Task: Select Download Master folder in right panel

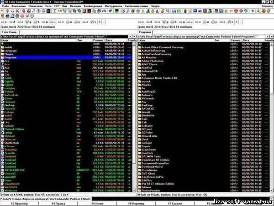Action: 204,167
